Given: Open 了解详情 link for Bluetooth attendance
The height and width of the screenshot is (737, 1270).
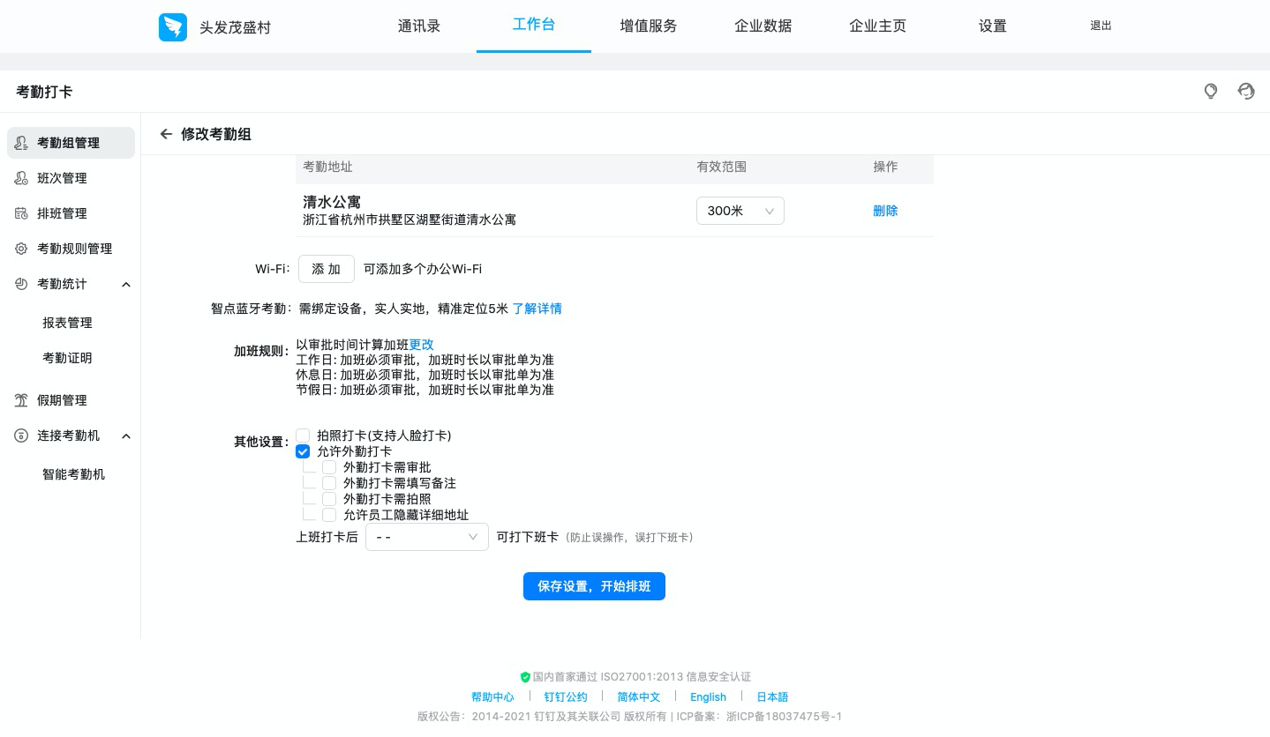Looking at the screenshot, I should pyautogui.click(x=537, y=309).
